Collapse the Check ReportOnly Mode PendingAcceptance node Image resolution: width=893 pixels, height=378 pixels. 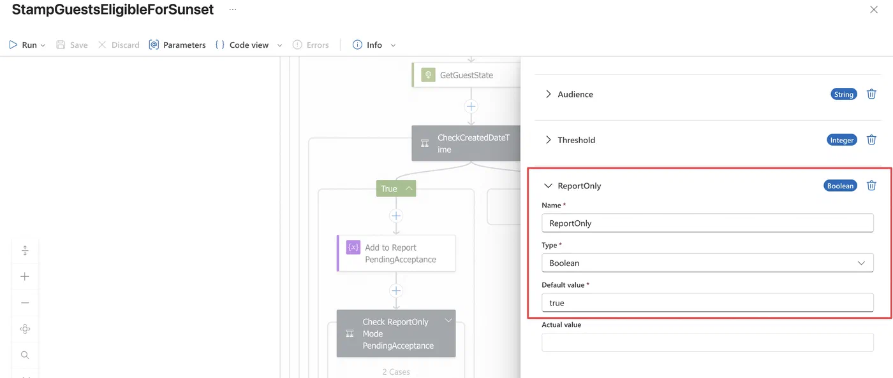coord(448,321)
